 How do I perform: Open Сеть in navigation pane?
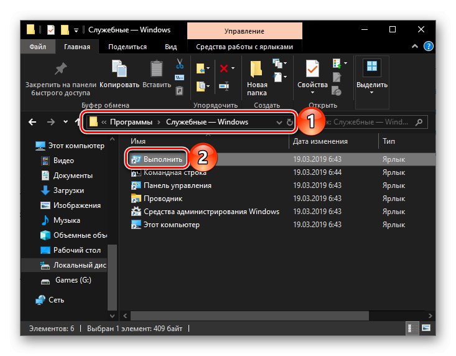click(49, 300)
